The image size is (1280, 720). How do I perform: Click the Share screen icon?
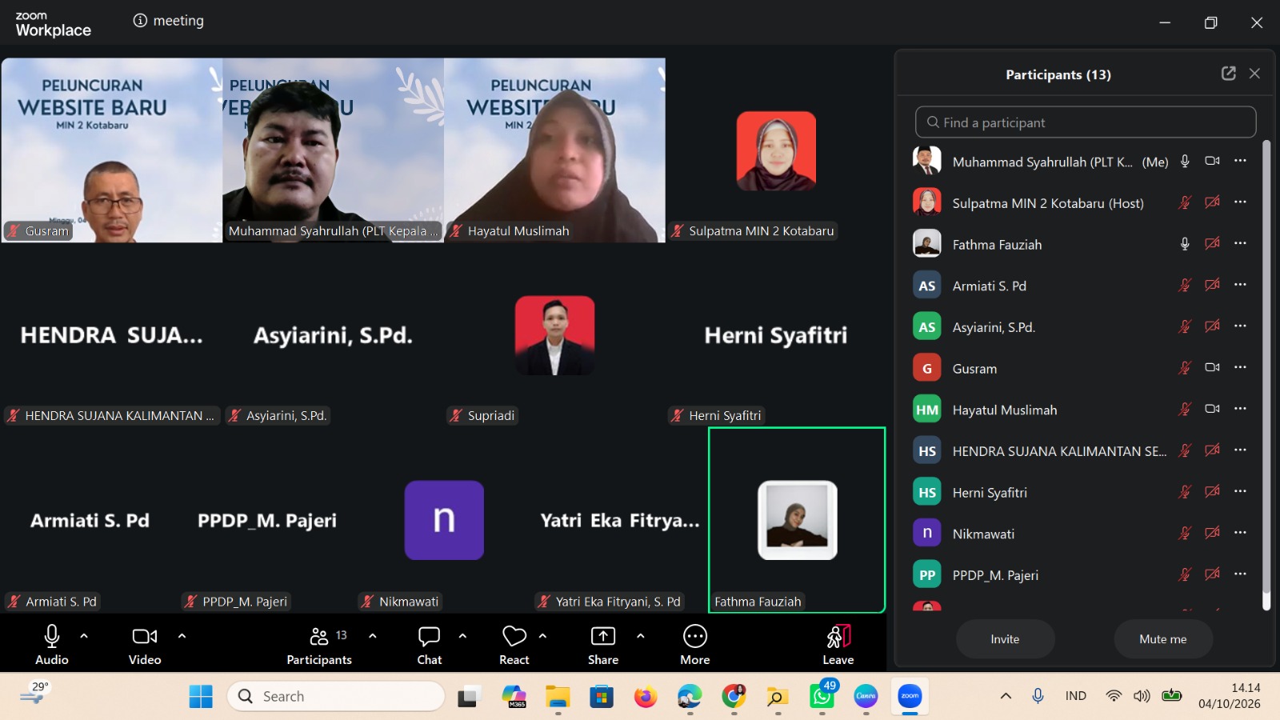click(x=602, y=637)
